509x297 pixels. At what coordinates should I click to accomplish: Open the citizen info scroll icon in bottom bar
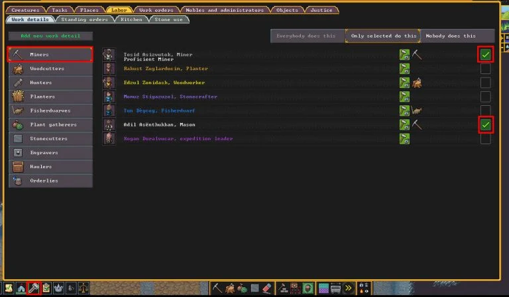click(9, 288)
